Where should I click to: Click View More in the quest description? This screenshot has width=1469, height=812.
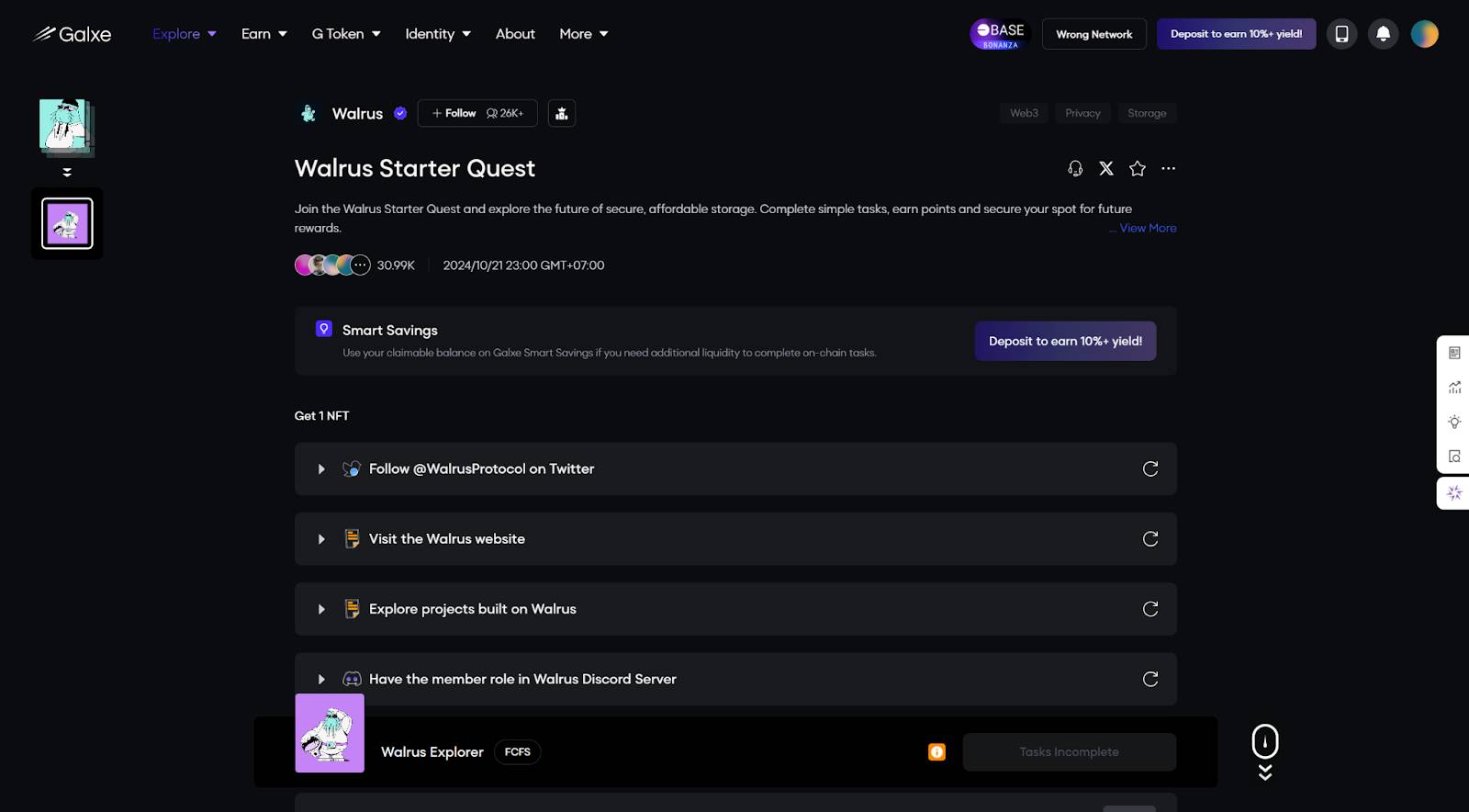tap(1147, 228)
